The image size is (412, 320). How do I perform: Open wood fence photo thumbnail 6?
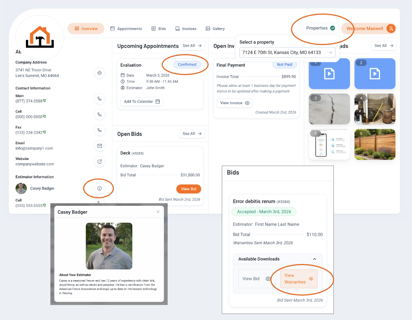pyautogui.click(x=375, y=144)
